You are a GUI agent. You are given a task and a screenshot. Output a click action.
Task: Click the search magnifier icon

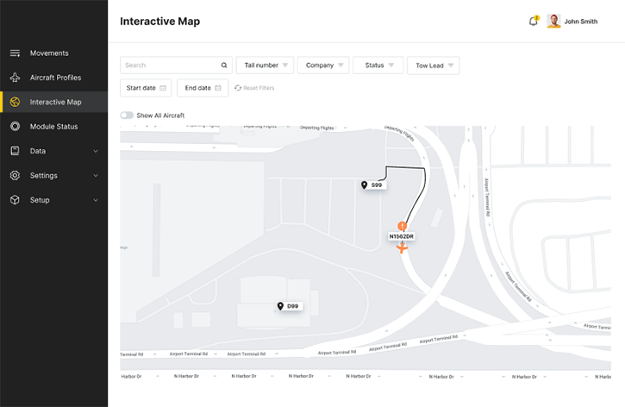pyautogui.click(x=224, y=66)
